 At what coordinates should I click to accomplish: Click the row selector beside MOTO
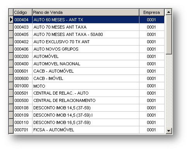point(11,86)
